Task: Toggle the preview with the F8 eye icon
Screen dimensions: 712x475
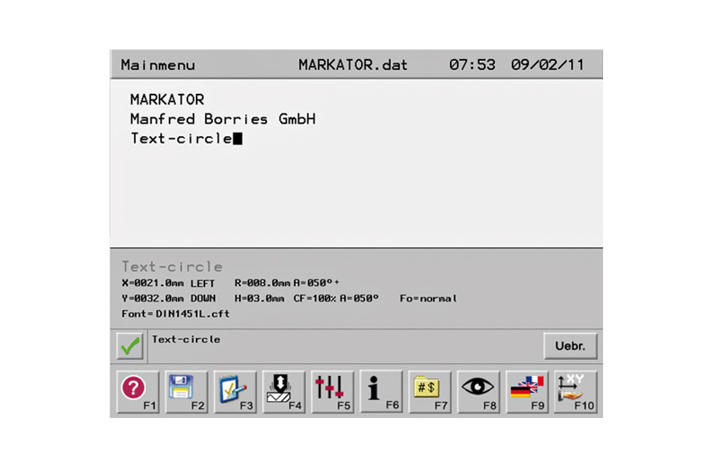Action: pyautogui.click(x=478, y=392)
